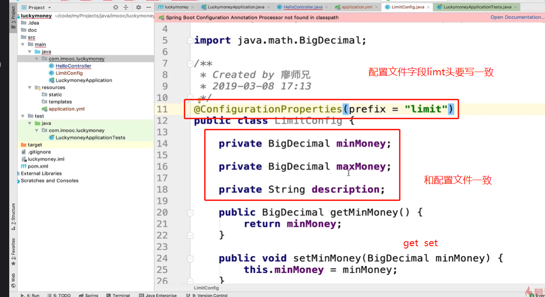Collapse the java folder under main

30,51
